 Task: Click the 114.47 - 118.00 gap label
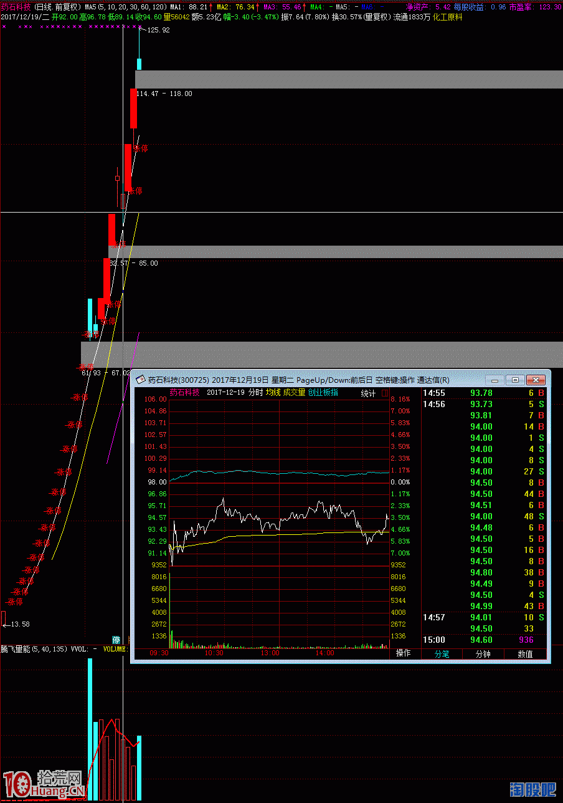point(164,94)
